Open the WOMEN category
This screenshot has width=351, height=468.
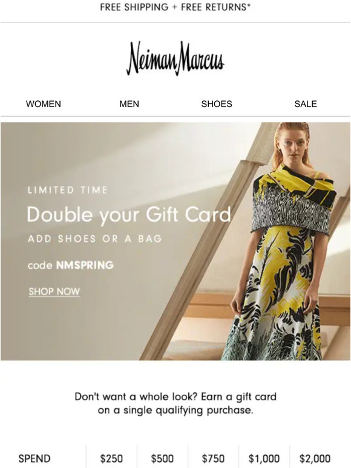[x=44, y=104]
